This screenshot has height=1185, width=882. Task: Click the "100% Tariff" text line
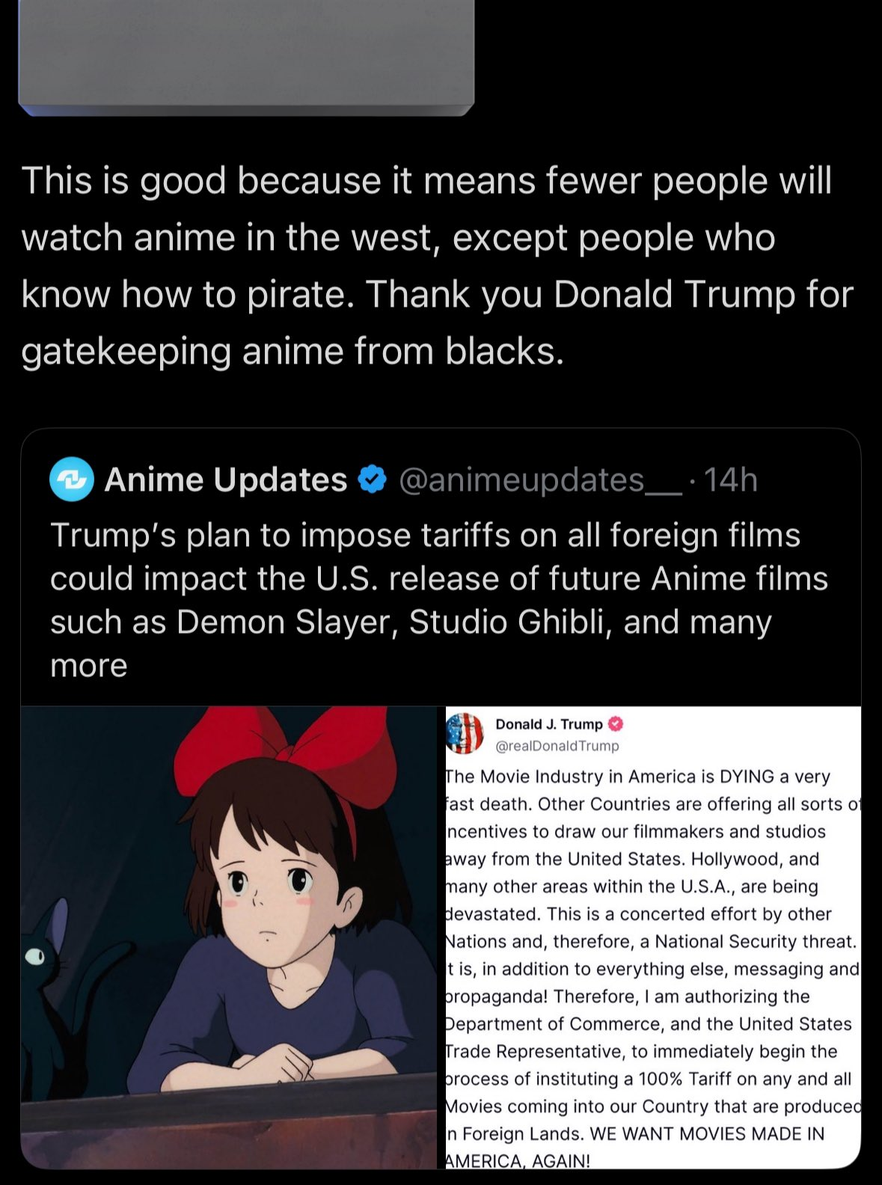(x=648, y=1079)
